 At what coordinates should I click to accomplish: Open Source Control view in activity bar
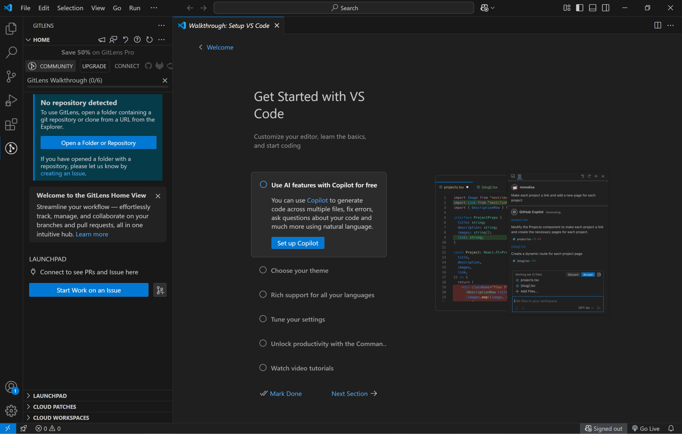pyautogui.click(x=11, y=76)
